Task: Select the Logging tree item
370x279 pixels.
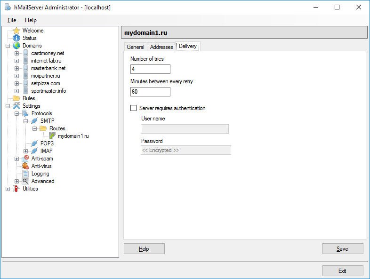Action: point(40,174)
